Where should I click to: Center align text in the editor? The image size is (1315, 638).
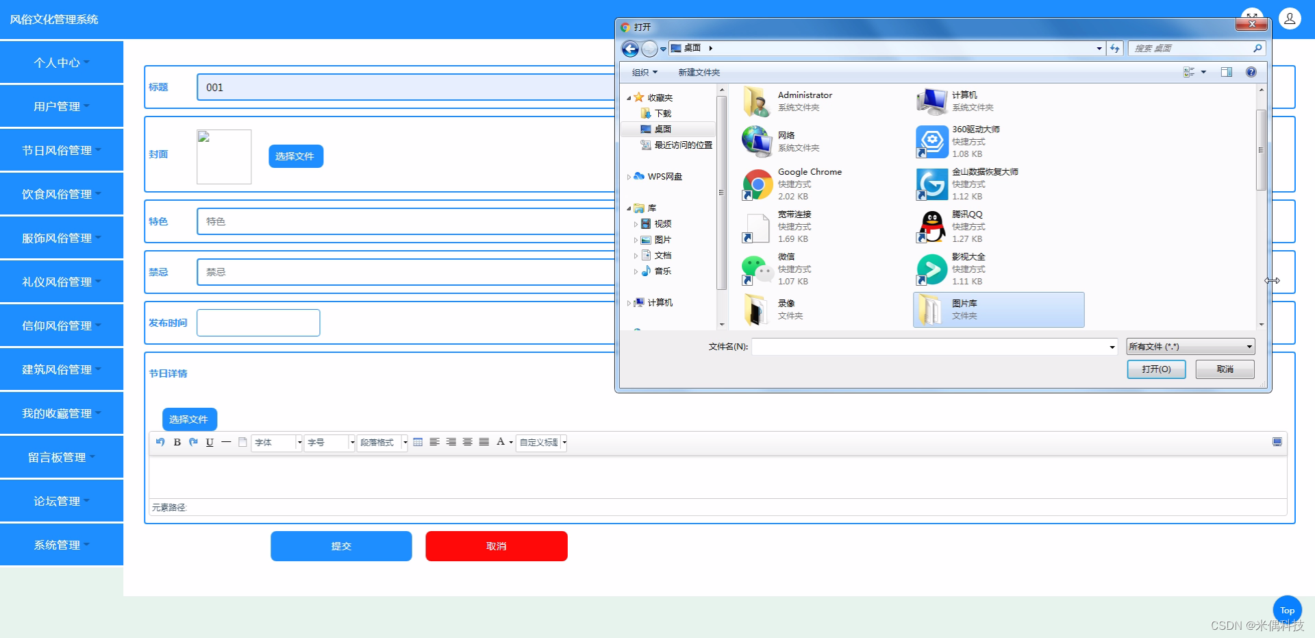[x=467, y=442]
